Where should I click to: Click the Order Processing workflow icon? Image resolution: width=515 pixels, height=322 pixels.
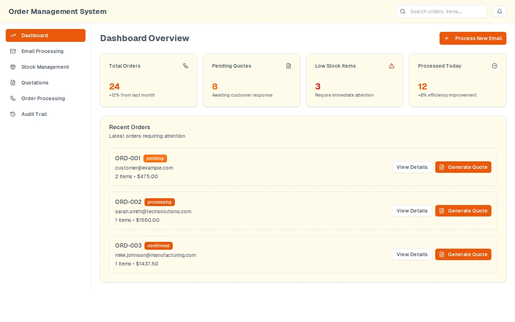(x=13, y=98)
